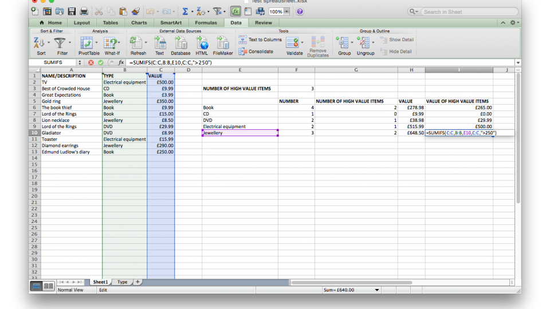Screen dimensions: 550x309
Task: Open the Toolbox icon
Action: (x=247, y=11)
